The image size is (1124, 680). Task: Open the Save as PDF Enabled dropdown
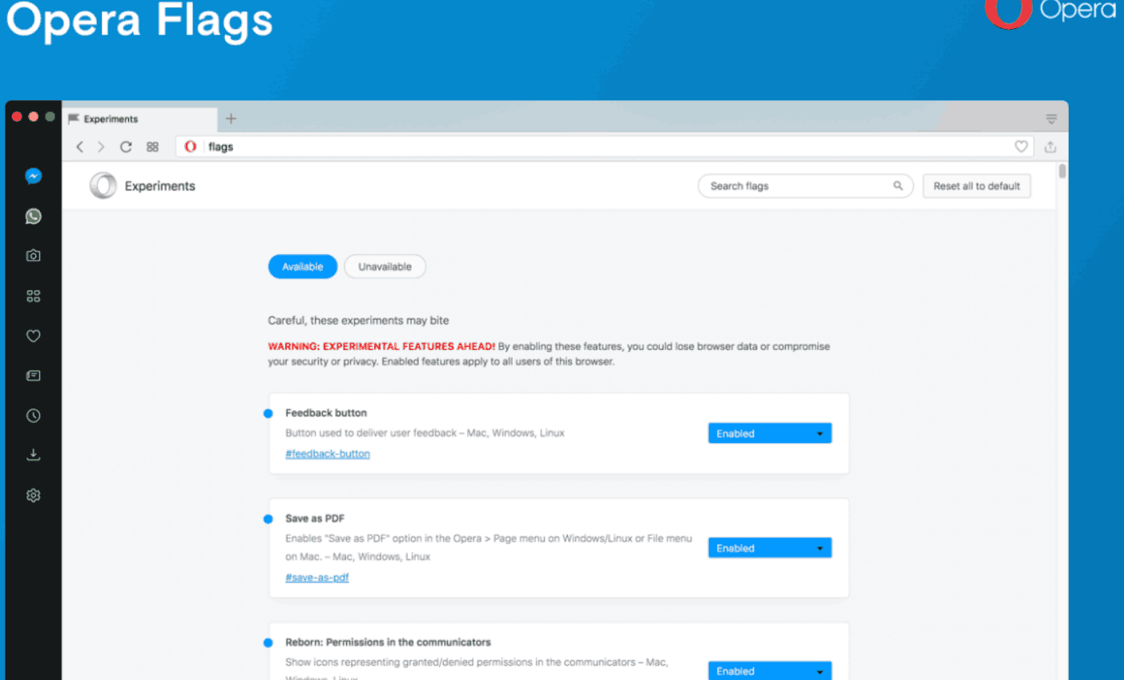coord(770,548)
